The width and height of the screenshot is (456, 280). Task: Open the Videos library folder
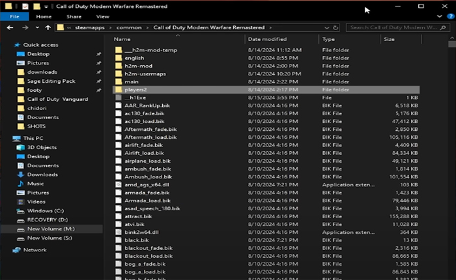pyautogui.click(x=36, y=201)
